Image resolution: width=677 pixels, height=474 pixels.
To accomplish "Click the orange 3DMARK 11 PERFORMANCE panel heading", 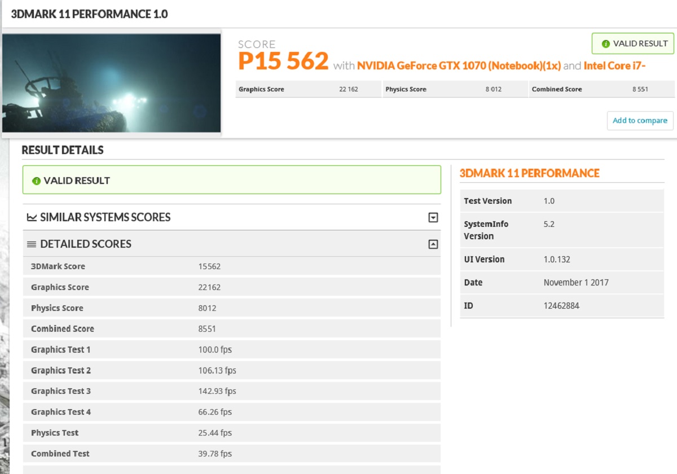I will [x=529, y=173].
